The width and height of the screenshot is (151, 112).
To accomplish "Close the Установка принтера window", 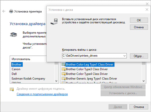I will 147,4.
